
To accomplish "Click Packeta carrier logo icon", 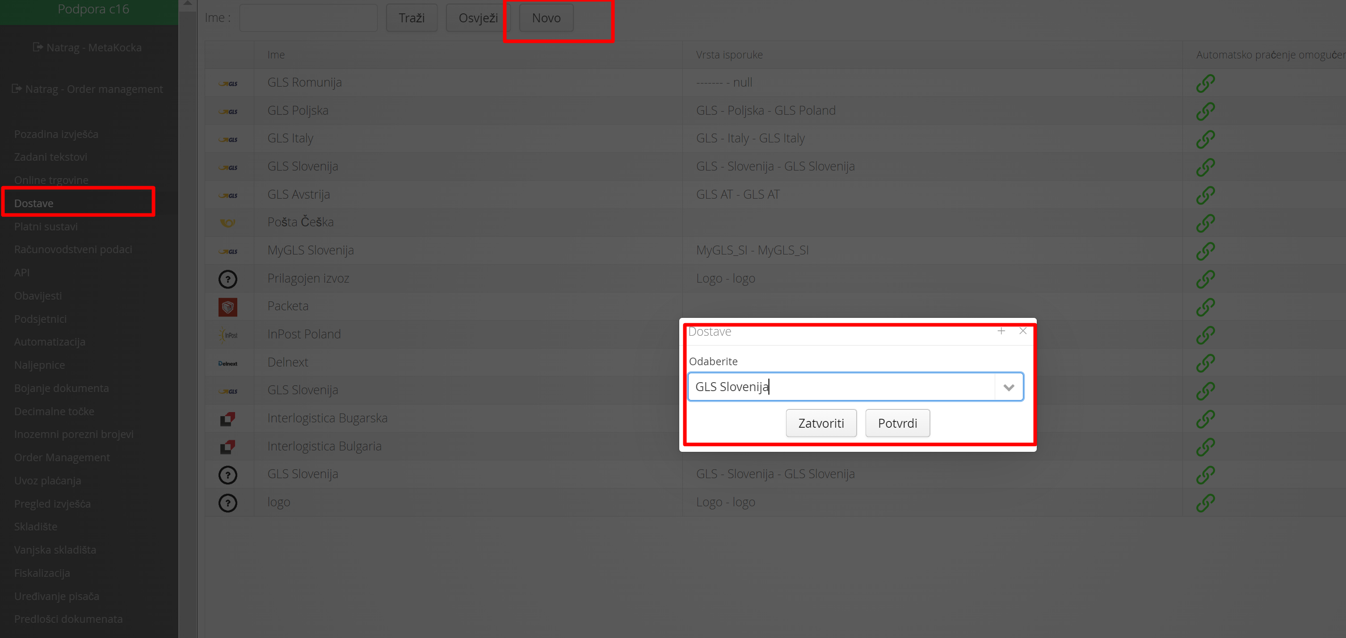I will (228, 306).
